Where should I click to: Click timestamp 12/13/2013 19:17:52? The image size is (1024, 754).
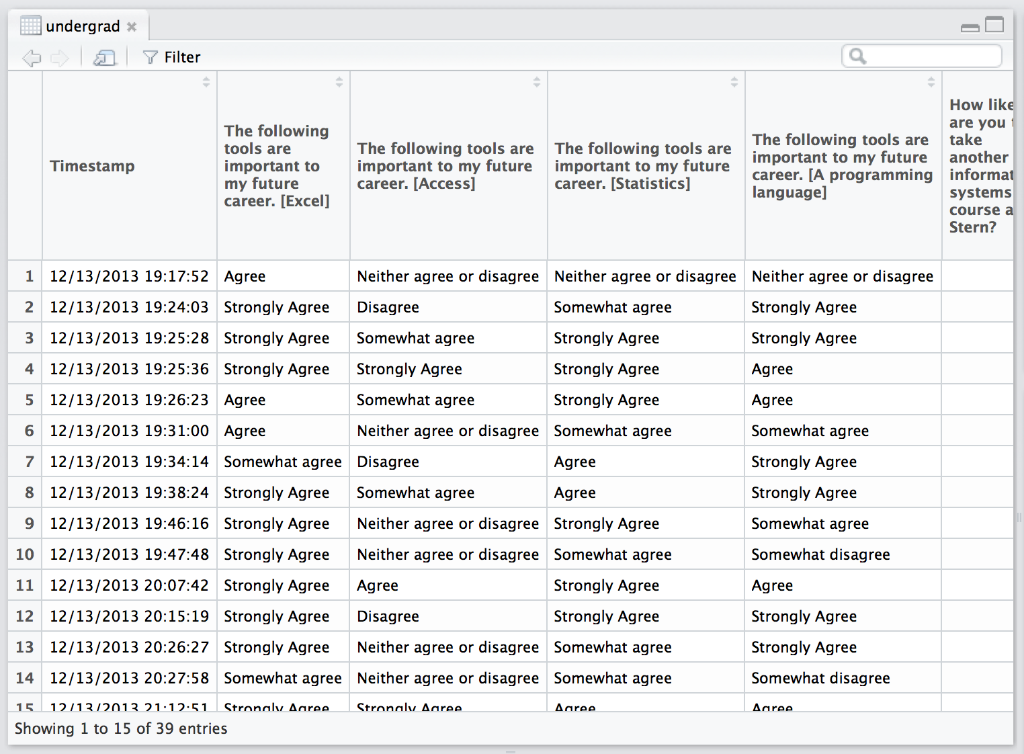coord(129,276)
